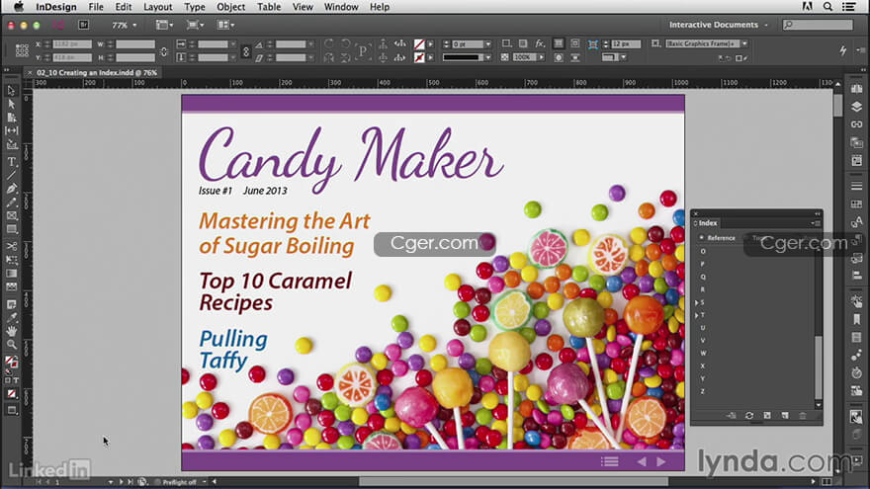
Task: Toggle constrain proportions for scaling
Action: (246, 51)
